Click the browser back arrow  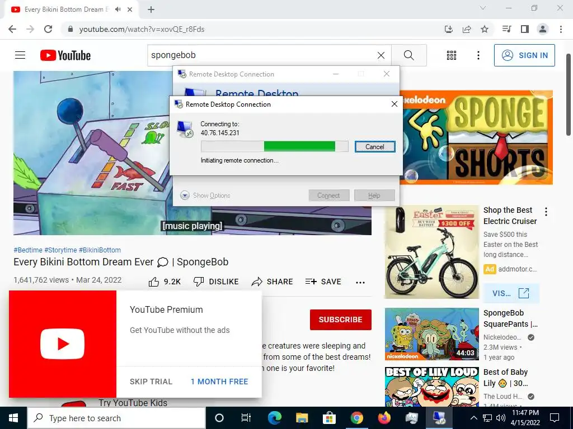point(12,29)
